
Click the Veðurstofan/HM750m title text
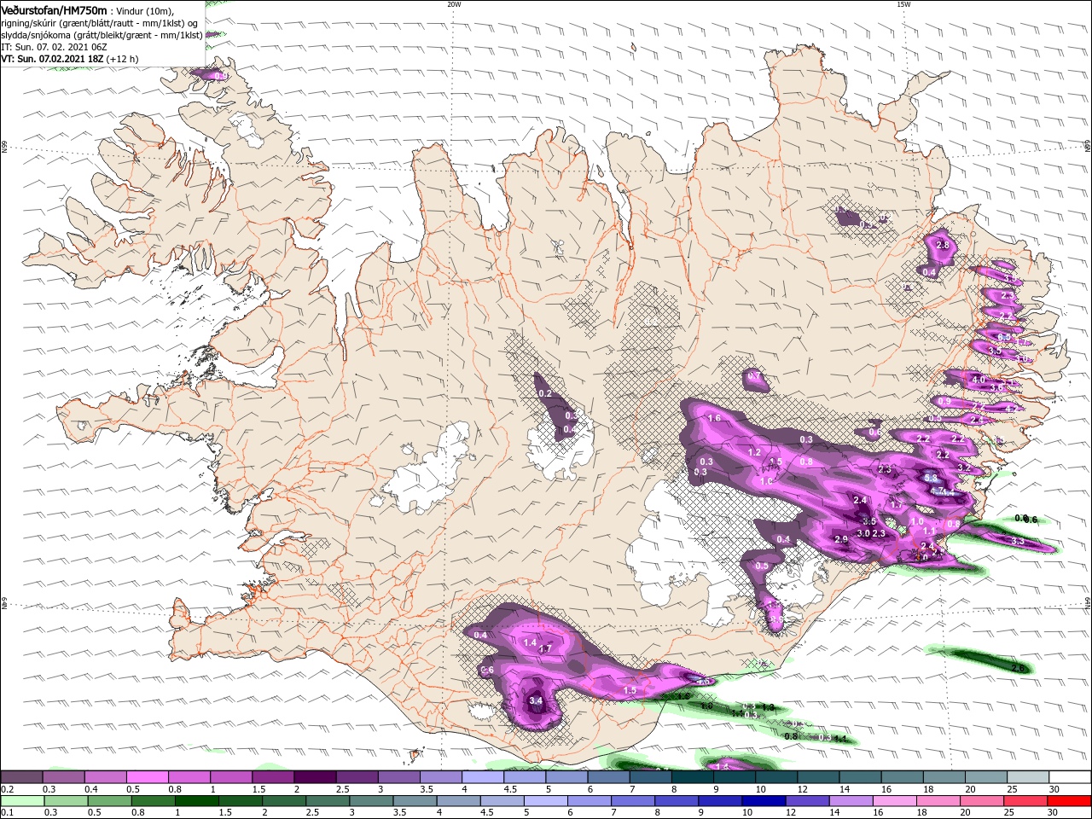point(54,9)
